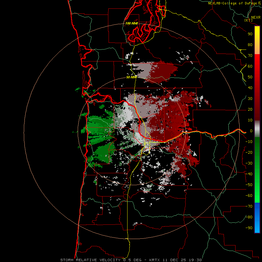Click the 100 NMI range ring label
This screenshot has height=262, width=262.
(x=132, y=23)
